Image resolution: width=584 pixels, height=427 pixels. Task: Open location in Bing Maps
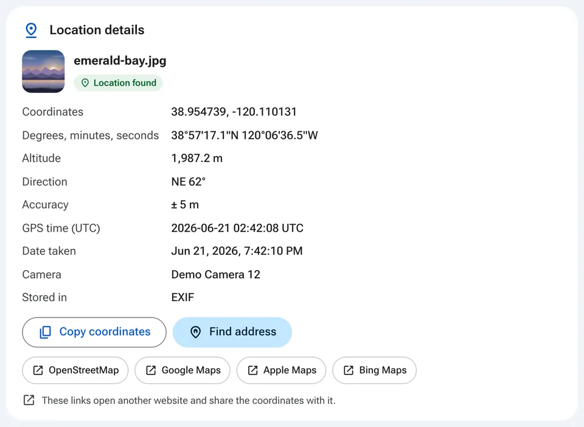(x=374, y=370)
